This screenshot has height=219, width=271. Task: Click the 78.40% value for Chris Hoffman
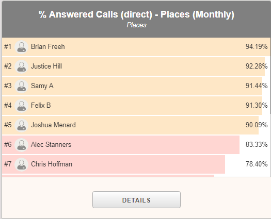[x=257, y=164]
